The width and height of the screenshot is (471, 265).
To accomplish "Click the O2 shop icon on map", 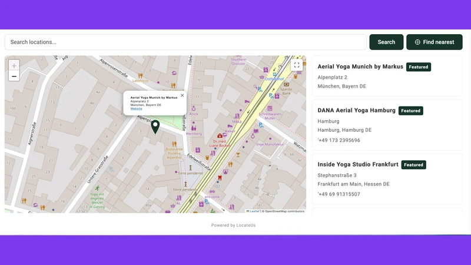I will point(218,182).
